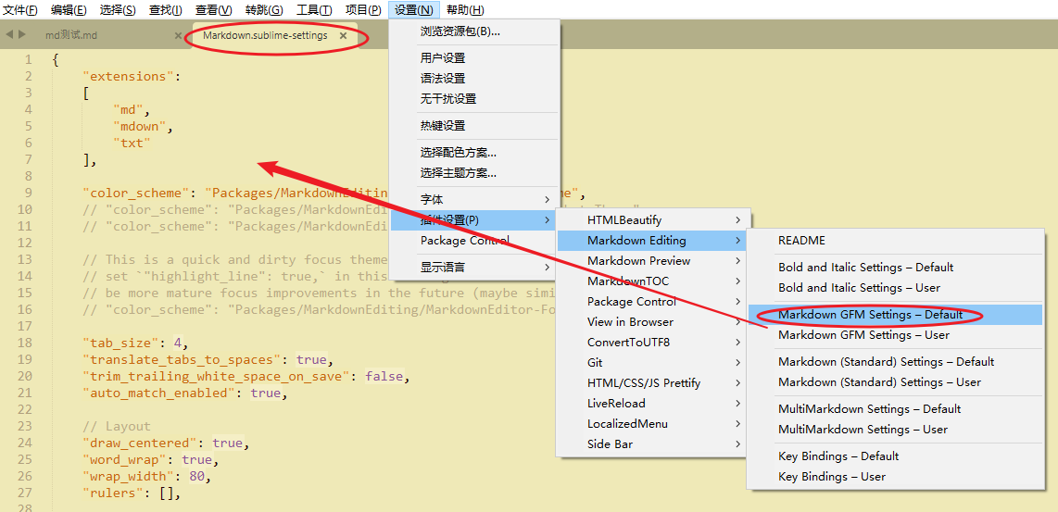Click the "word_wrap" key on line 25

pos(124,460)
